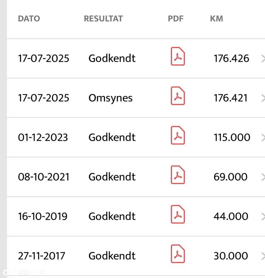Open PDF for the Omsynes inspection

pos(178,96)
